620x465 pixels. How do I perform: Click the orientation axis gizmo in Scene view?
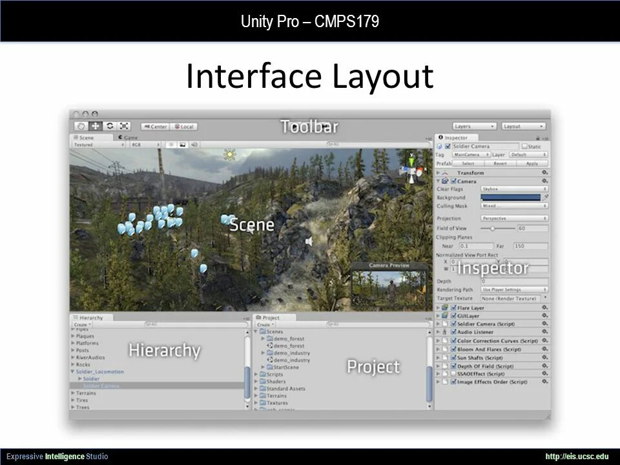tap(411, 169)
